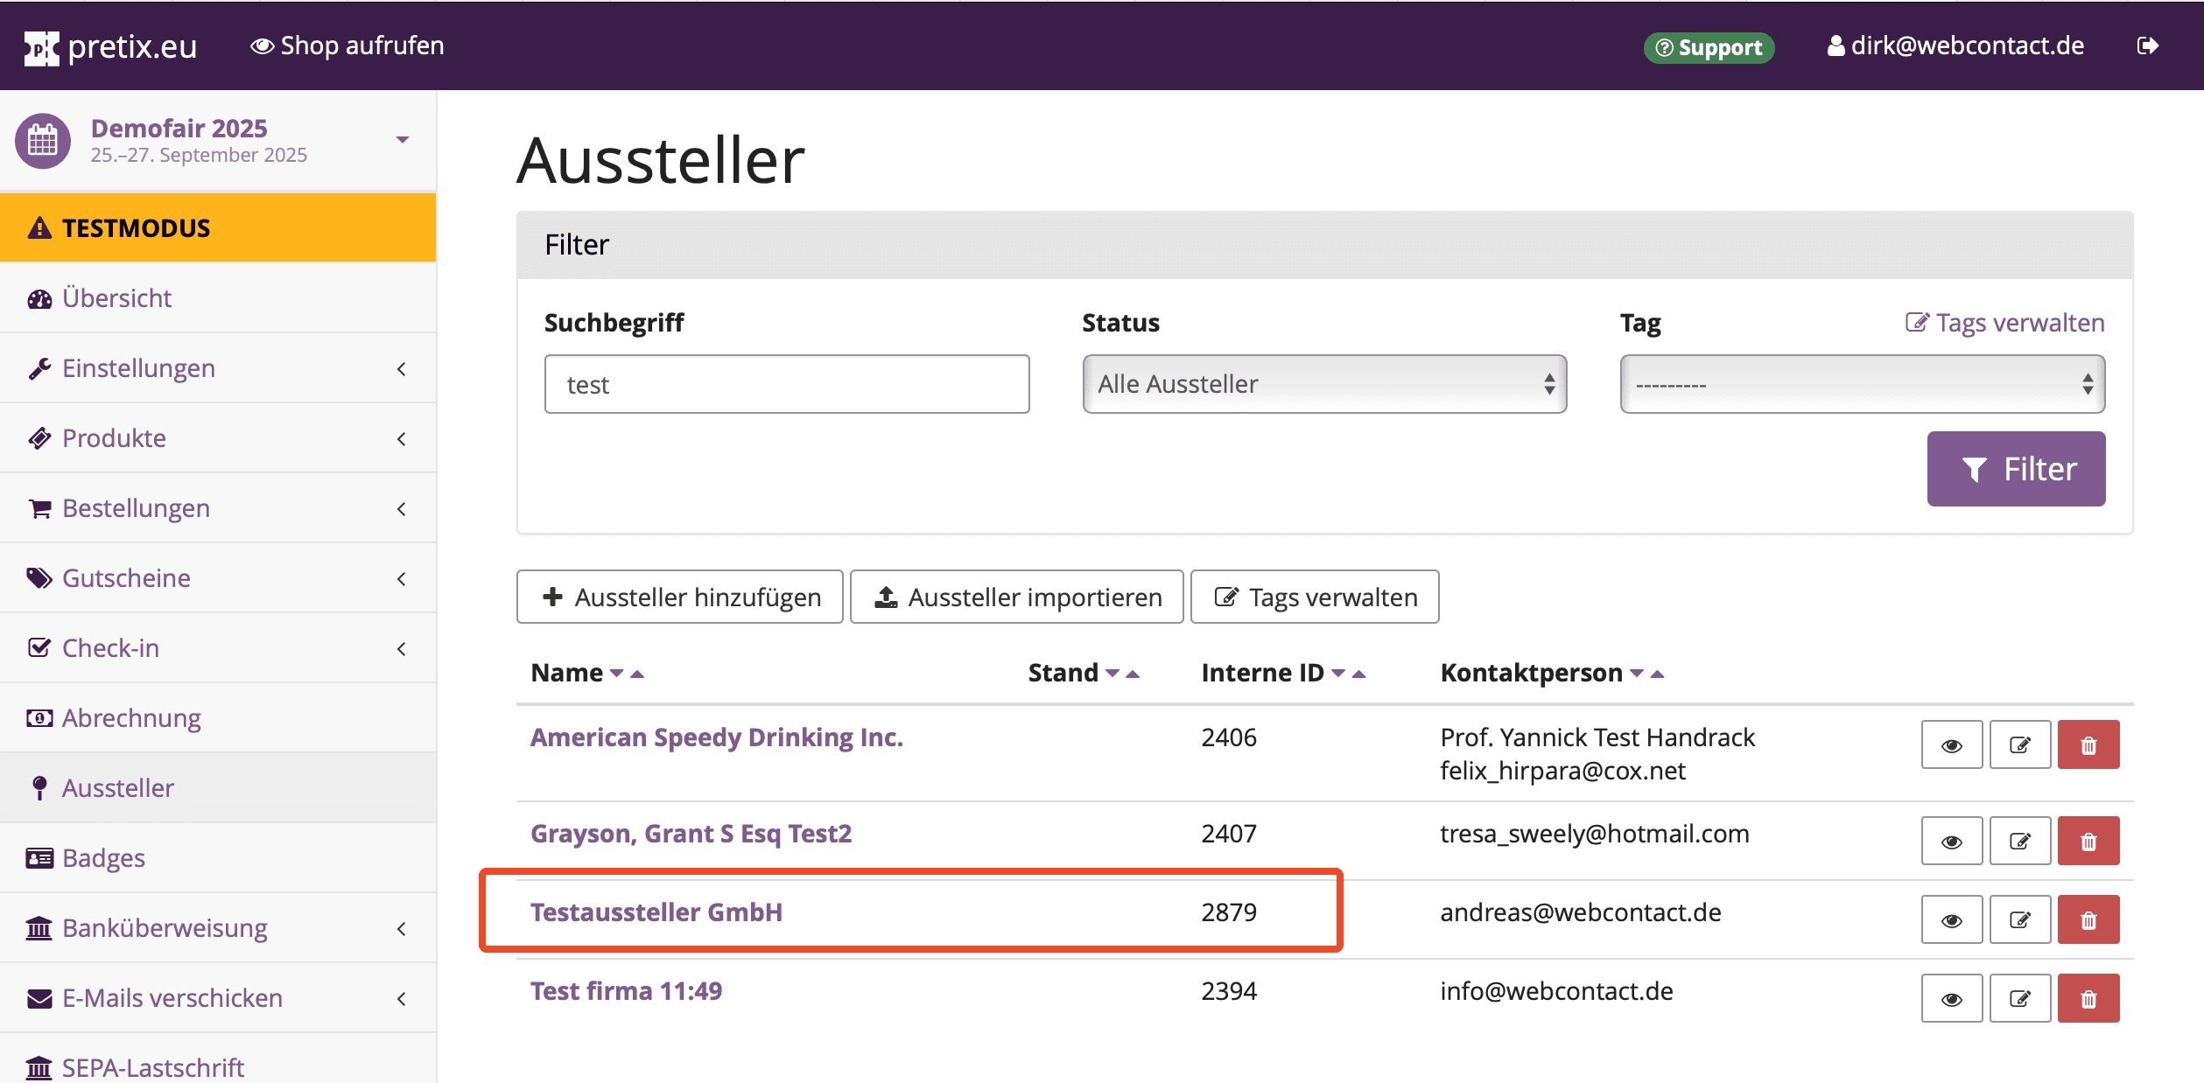Click the Gutscheine tags icon

point(39,578)
